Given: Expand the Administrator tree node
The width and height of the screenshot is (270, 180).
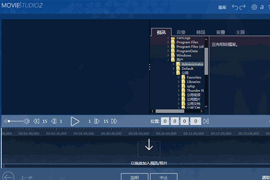Looking at the screenshot, I should point(174,64).
